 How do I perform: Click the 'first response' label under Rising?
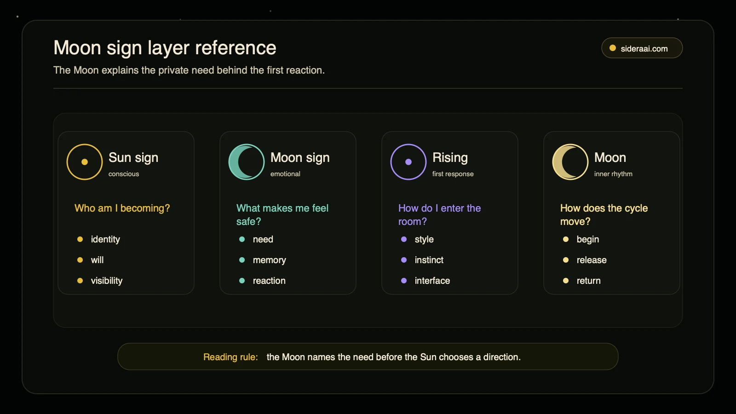[453, 174]
